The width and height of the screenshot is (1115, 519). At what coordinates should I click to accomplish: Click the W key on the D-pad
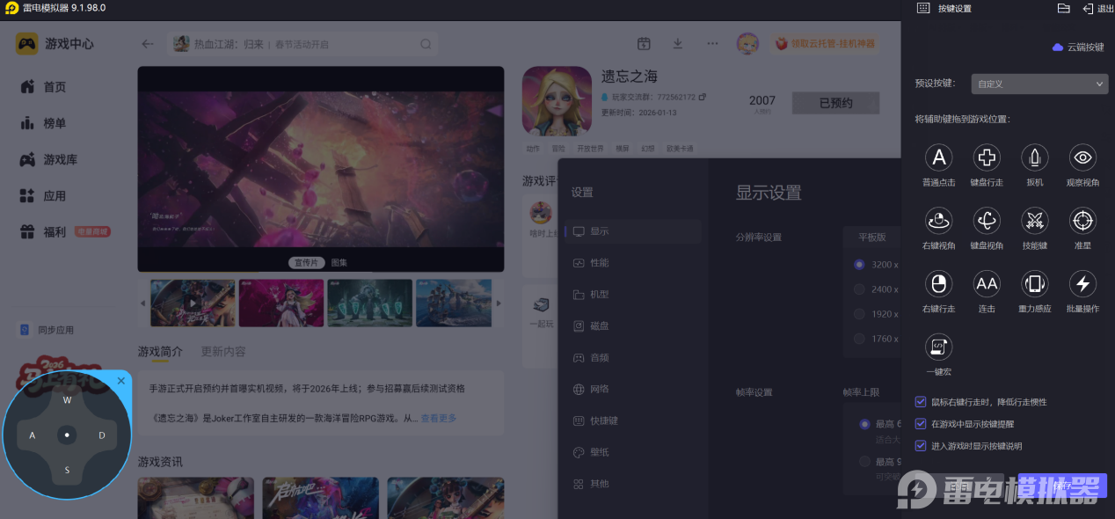click(x=67, y=400)
